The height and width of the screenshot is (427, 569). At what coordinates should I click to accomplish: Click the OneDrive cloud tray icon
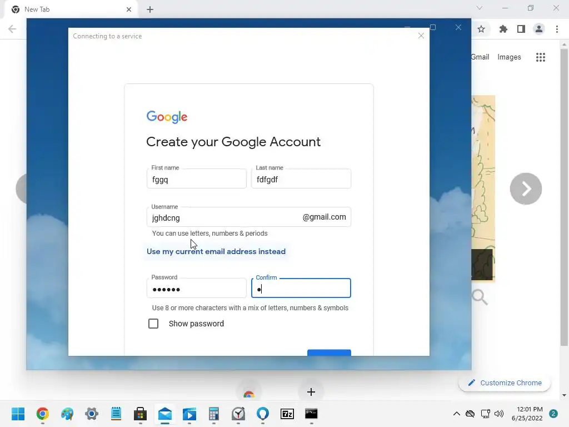470,414
